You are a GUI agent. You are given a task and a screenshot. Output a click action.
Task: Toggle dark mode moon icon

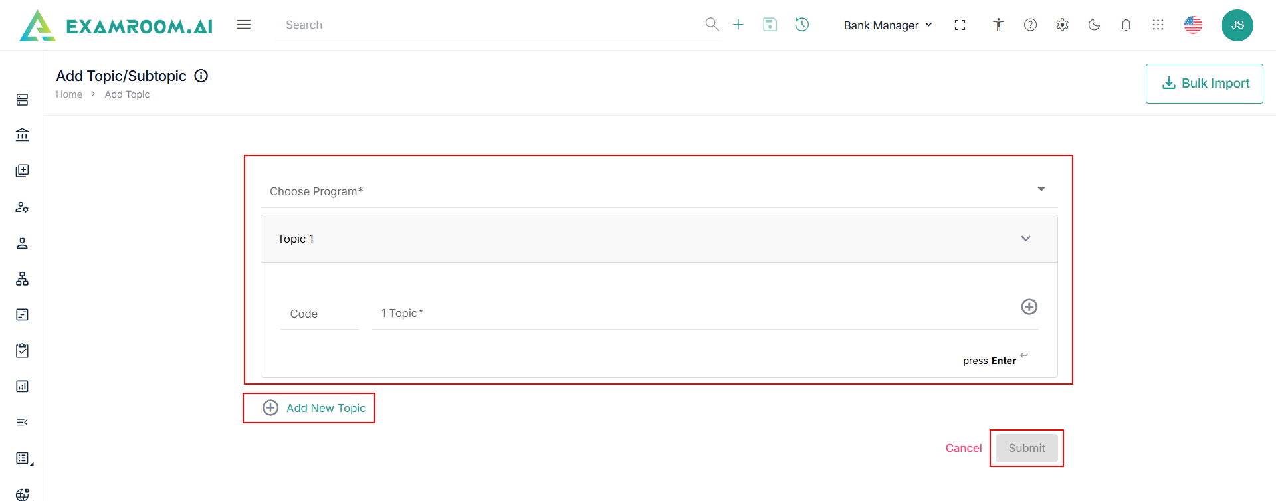click(x=1094, y=25)
